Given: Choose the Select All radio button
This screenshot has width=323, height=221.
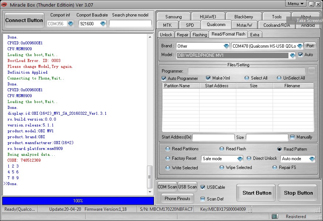Looking at the screenshot, I should (x=247, y=78).
